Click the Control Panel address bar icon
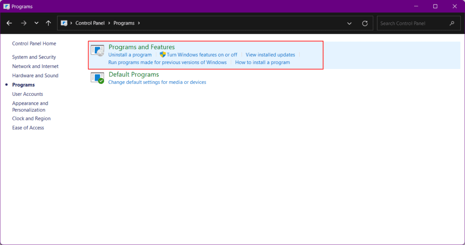The height and width of the screenshot is (245, 465). (x=64, y=23)
